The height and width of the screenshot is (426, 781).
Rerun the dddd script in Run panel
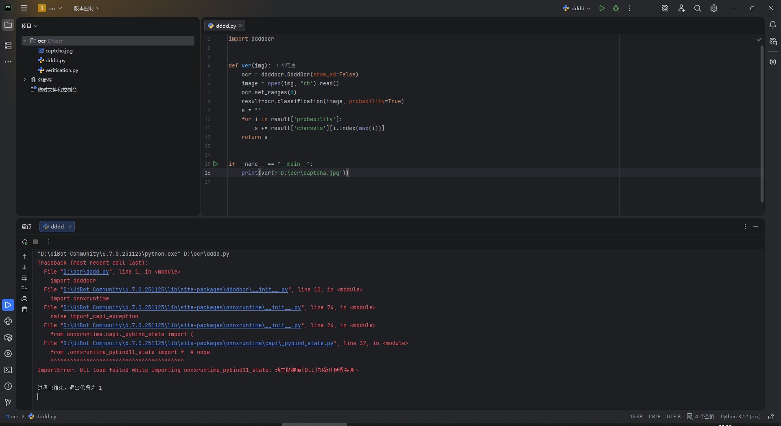coord(25,242)
